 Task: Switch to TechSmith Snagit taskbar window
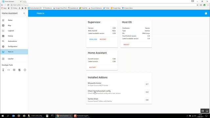[x=82, y=116]
